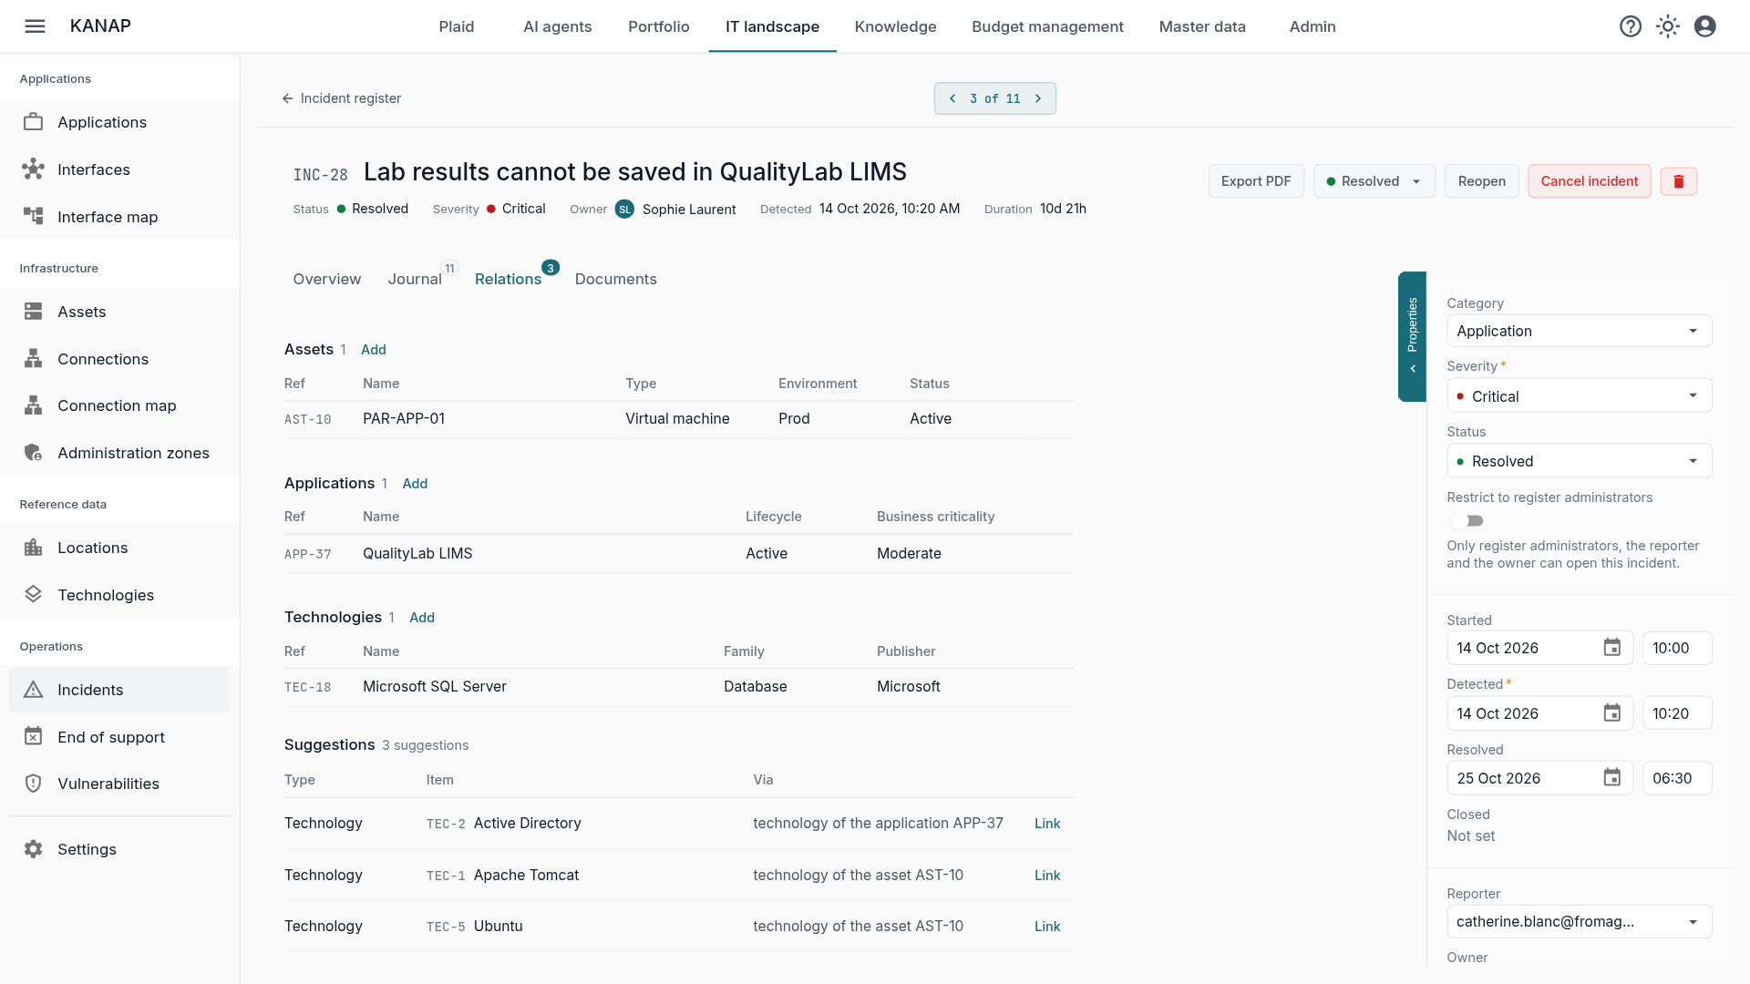Screen dimensions: 1750x984
Task: Open calendar picker for Detected date
Action: point(1612,713)
